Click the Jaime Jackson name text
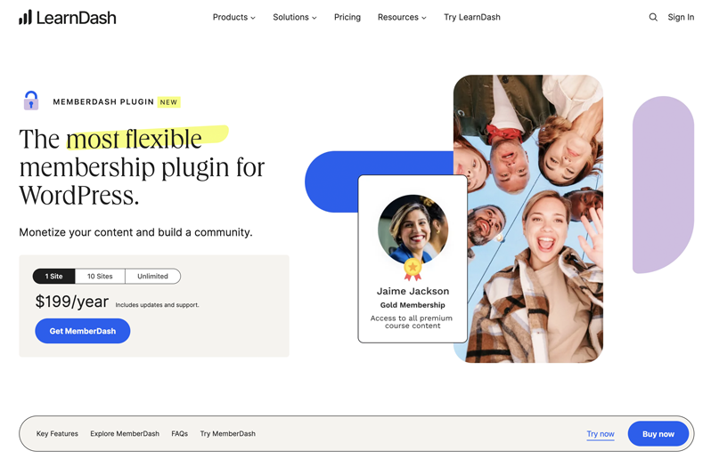Image resolution: width=711 pixels, height=459 pixels. point(413,291)
